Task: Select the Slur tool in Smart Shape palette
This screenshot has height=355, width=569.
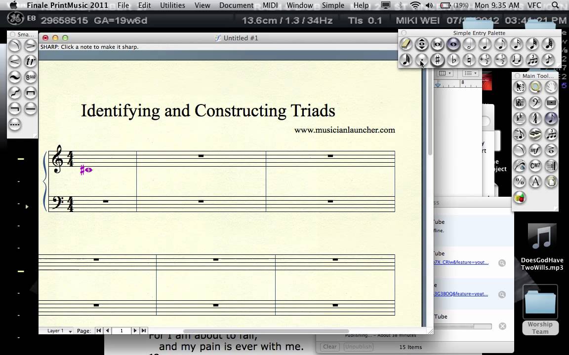Action: click(x=14, y=46)
